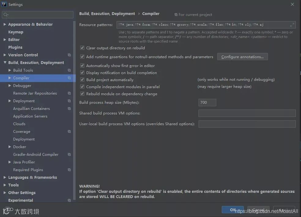Expand the Debugger arrow
This screenshot has height=217, width=301.
9,86
